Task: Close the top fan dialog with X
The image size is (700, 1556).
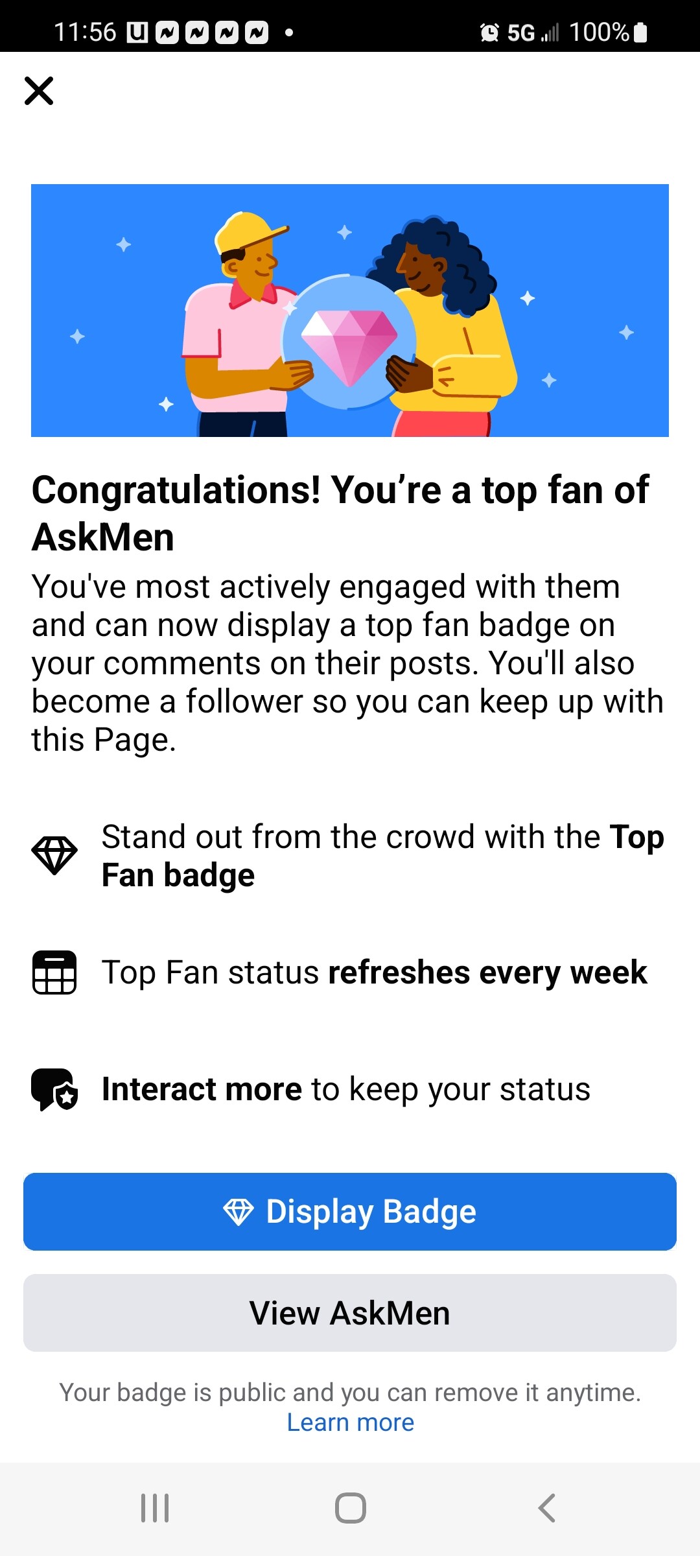Action: (39, 91)
